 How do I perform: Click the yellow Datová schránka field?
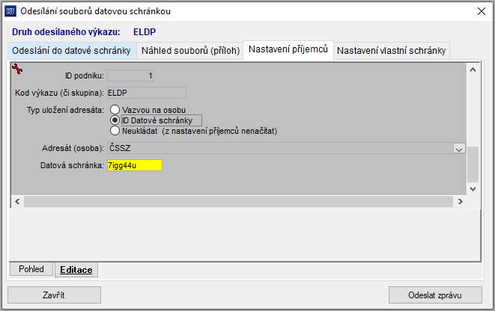click(x=135, y=165)
